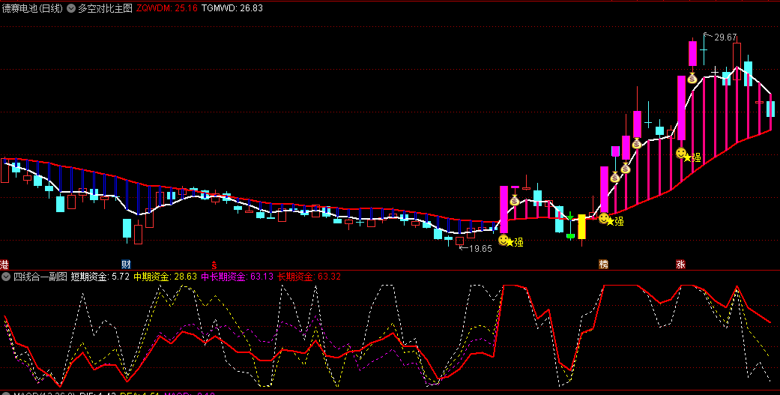Select the yellow candlestick bar
780x395 pixels.
coord(581,227)
